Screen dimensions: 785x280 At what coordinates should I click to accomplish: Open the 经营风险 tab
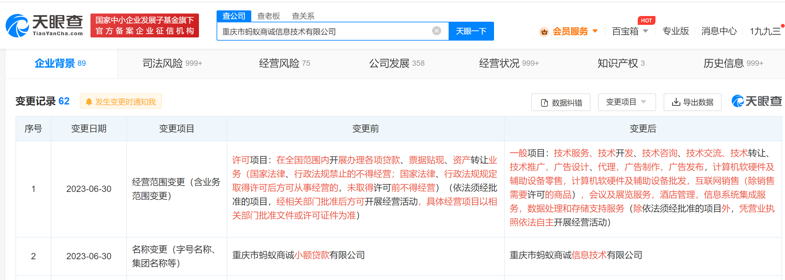[284, 63]
